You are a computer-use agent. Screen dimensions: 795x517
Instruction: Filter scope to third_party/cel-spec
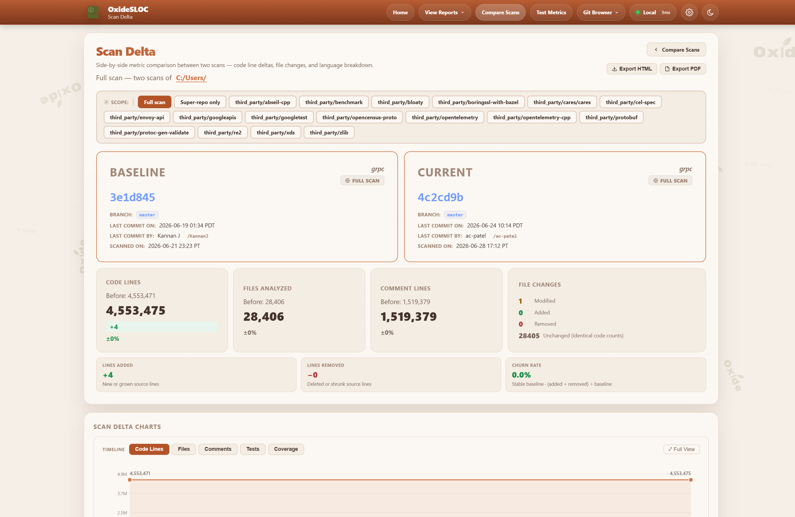(x=630, y=102)
